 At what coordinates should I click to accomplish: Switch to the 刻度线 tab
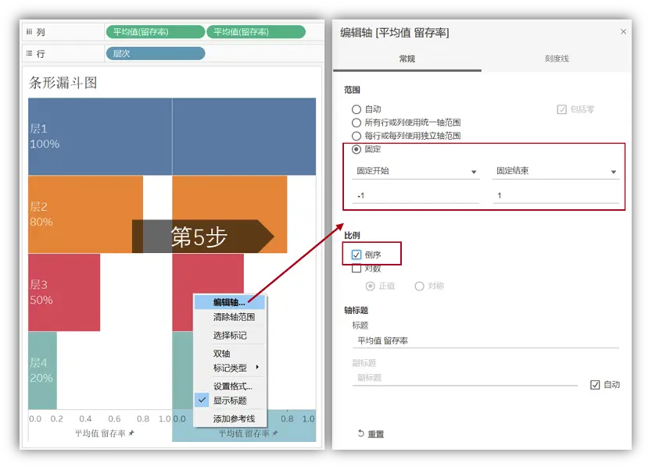557,59
